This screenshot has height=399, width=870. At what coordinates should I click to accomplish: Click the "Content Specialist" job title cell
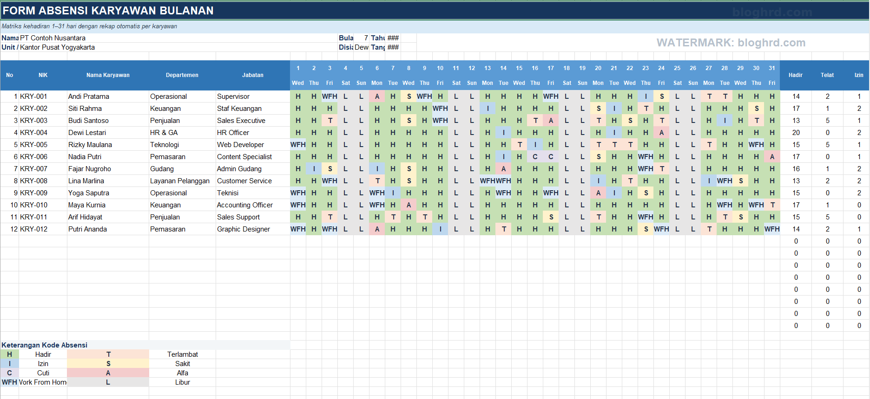[x=253, y=157]
